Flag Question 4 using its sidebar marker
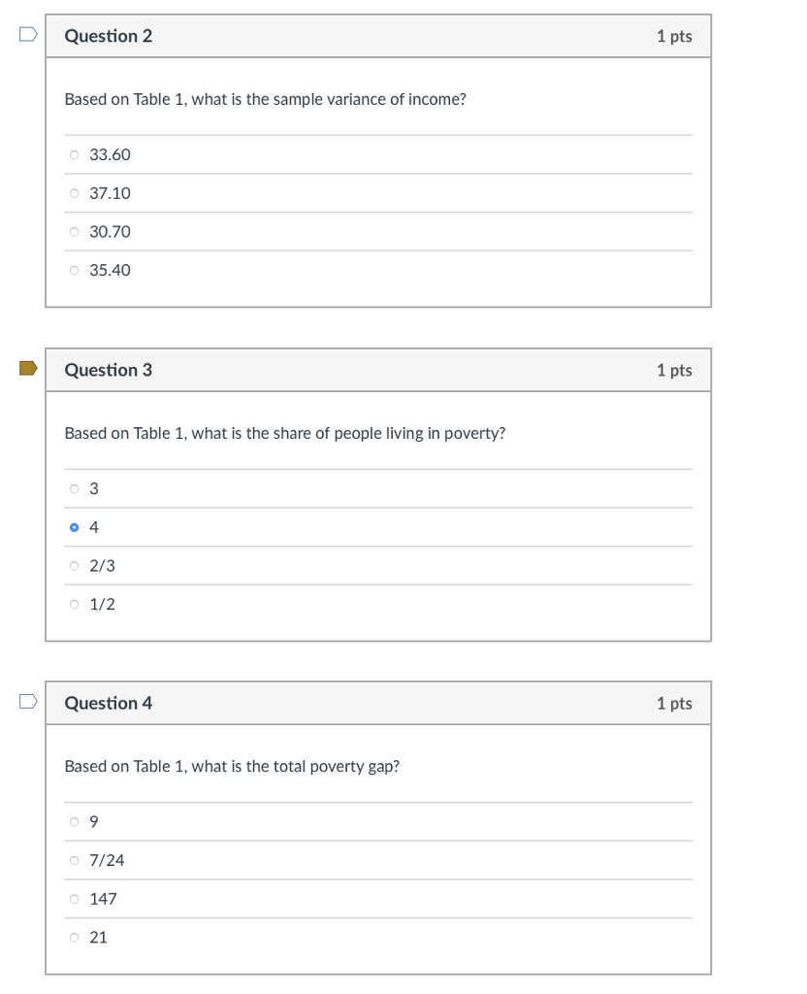This screenshot has height=994, width=807. coord(26,700)
